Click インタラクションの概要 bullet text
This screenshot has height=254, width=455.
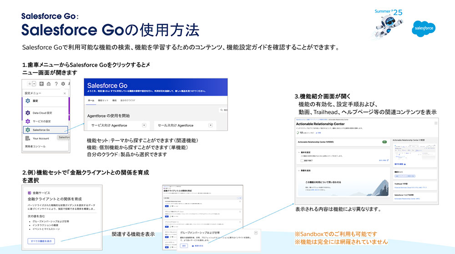click(x=45, y=225)
